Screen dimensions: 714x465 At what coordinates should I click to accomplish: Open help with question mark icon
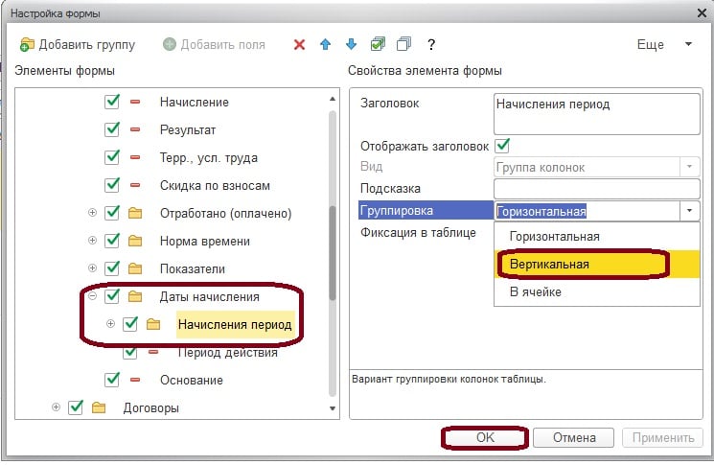click(431, 45)
